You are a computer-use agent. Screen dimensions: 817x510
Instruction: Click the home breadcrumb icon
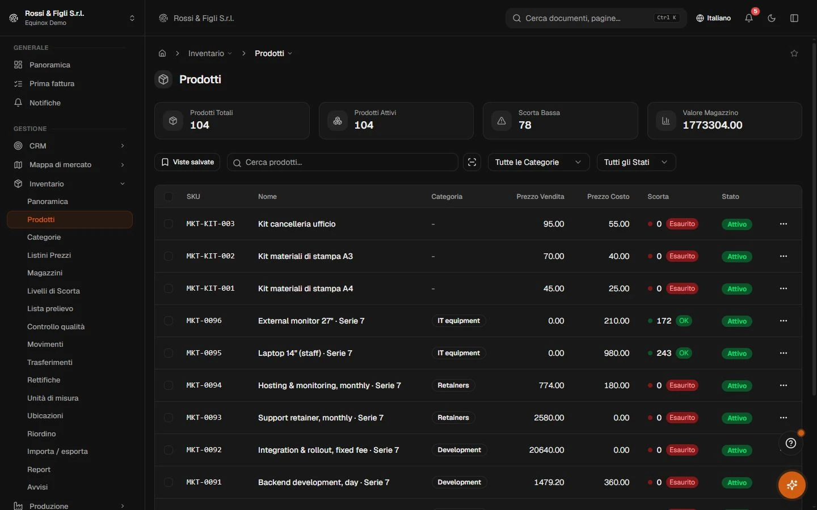[x=162, y=53]
